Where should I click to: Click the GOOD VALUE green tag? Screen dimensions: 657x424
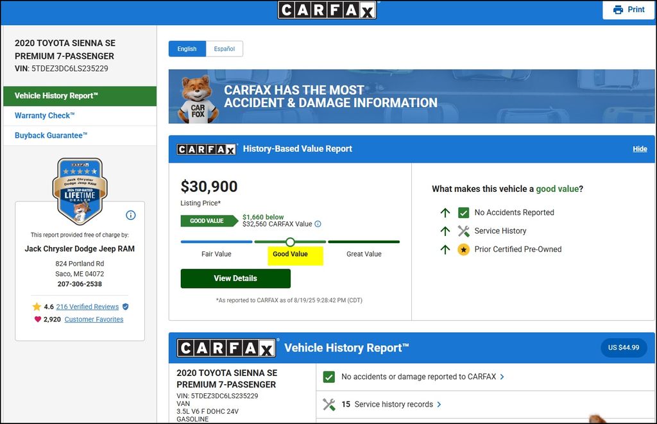tap(209, 221)
